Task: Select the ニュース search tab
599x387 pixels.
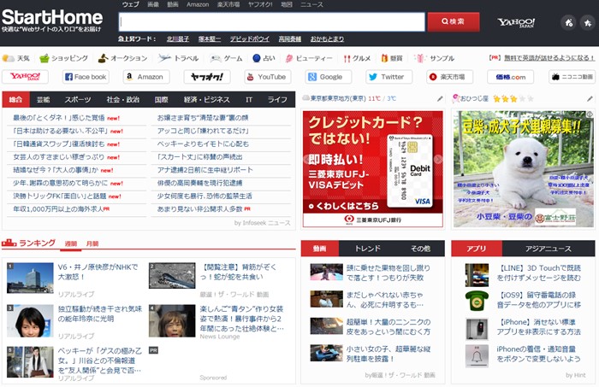Action: click(x=311, y=4)
